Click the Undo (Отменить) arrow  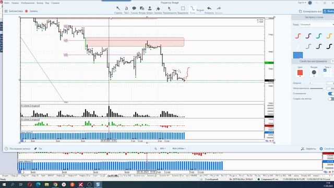click(x=209, y=10)
